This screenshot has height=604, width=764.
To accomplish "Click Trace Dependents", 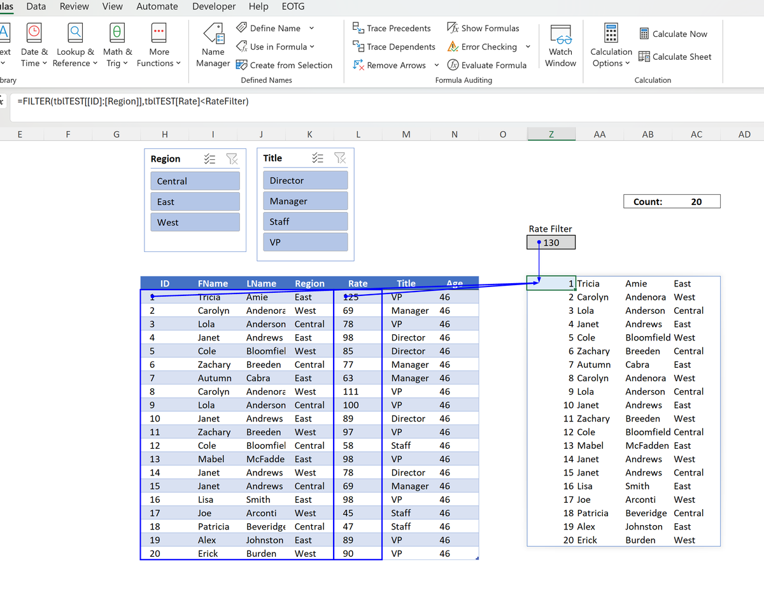I will pos(393,46).
